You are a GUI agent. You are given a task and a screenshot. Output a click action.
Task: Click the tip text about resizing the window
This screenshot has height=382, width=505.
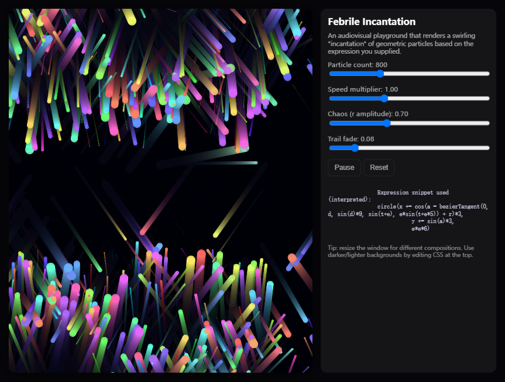click(x=401, y=251)
